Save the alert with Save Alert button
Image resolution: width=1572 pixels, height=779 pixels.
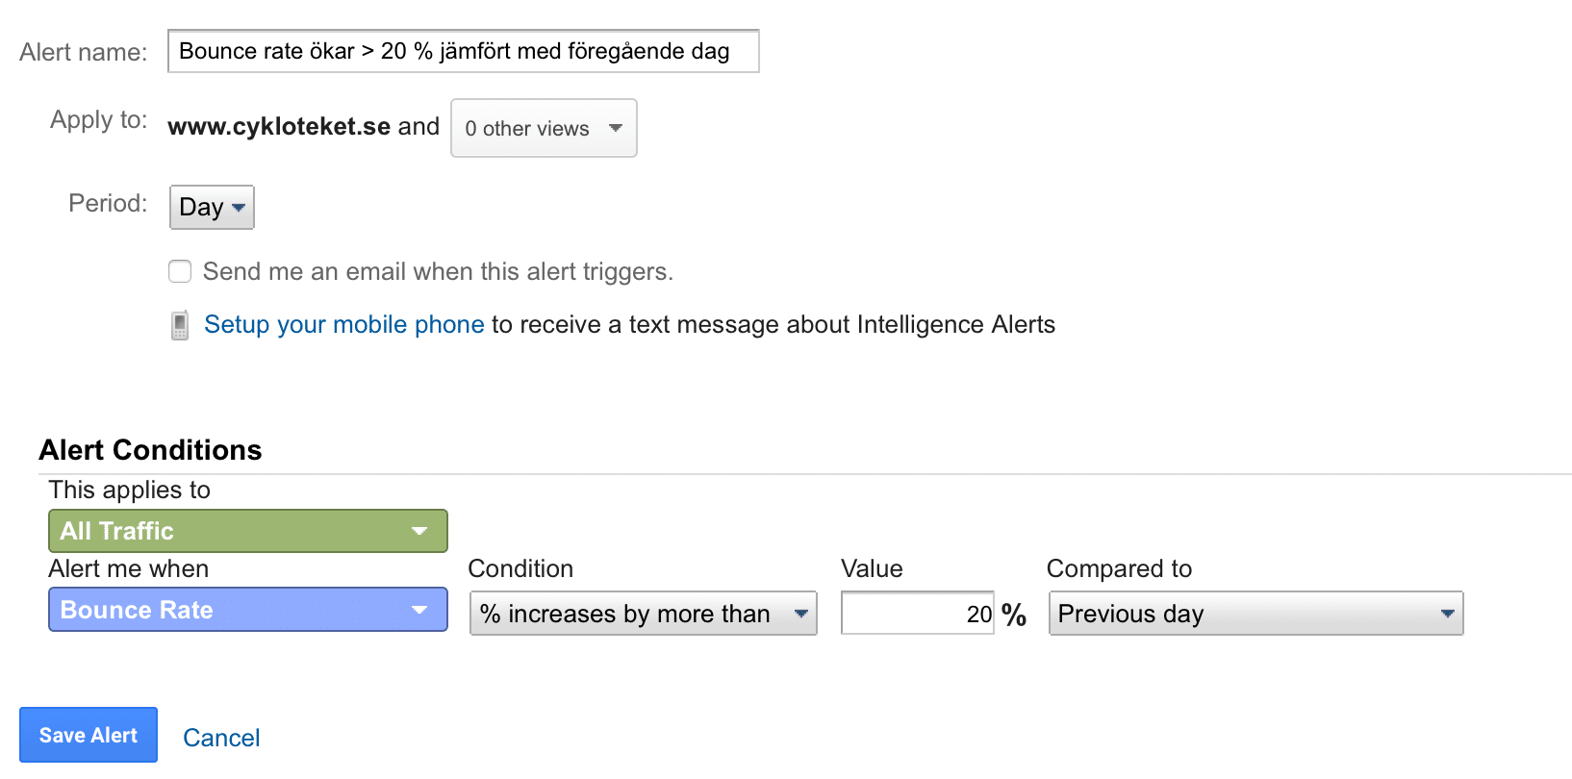(x=89, y=735)
